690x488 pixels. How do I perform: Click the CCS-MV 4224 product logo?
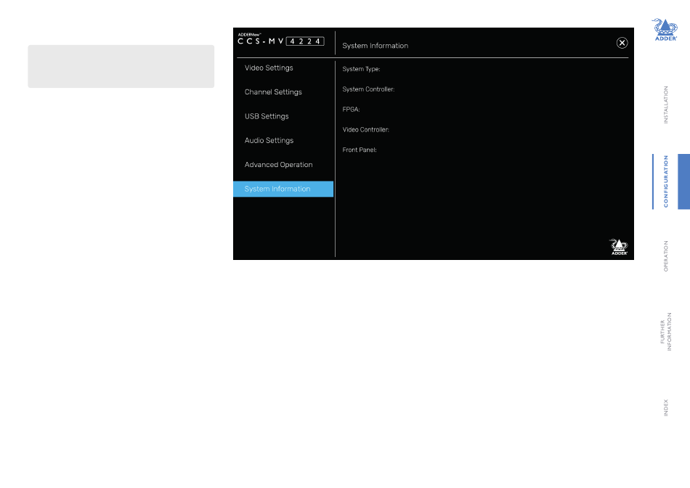[281, 40]
